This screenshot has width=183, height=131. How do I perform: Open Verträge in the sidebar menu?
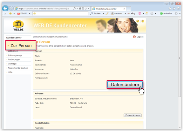pyautogui.click(x=12, y=64)
